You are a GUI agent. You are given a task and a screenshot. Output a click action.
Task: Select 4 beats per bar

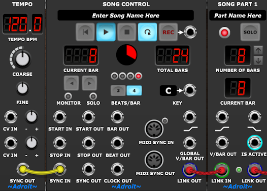(x=134, y=90)
